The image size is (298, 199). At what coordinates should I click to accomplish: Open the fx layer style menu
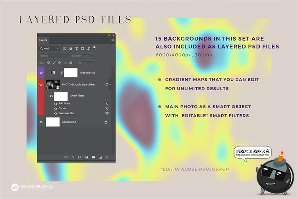pyautogui.click(x=73, y=157)
